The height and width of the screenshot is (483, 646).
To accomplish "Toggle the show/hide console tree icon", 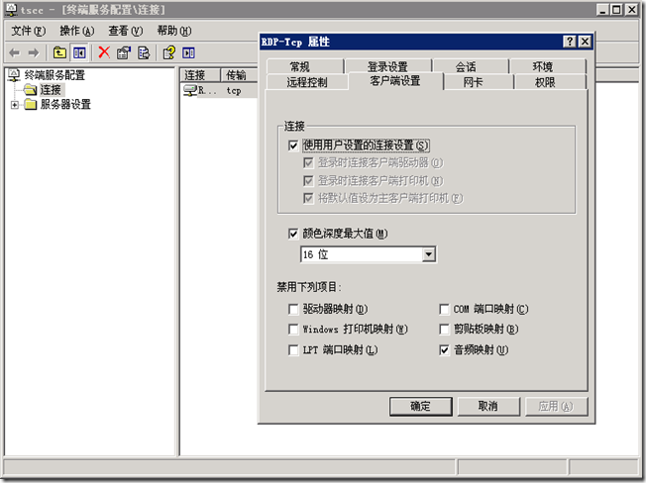I will 79,52.
